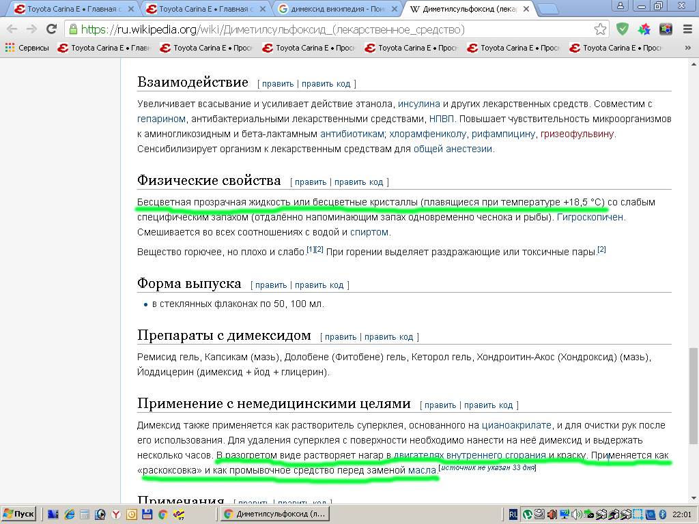
Task: Click the green shield extension icon
Action: (622, 29)
